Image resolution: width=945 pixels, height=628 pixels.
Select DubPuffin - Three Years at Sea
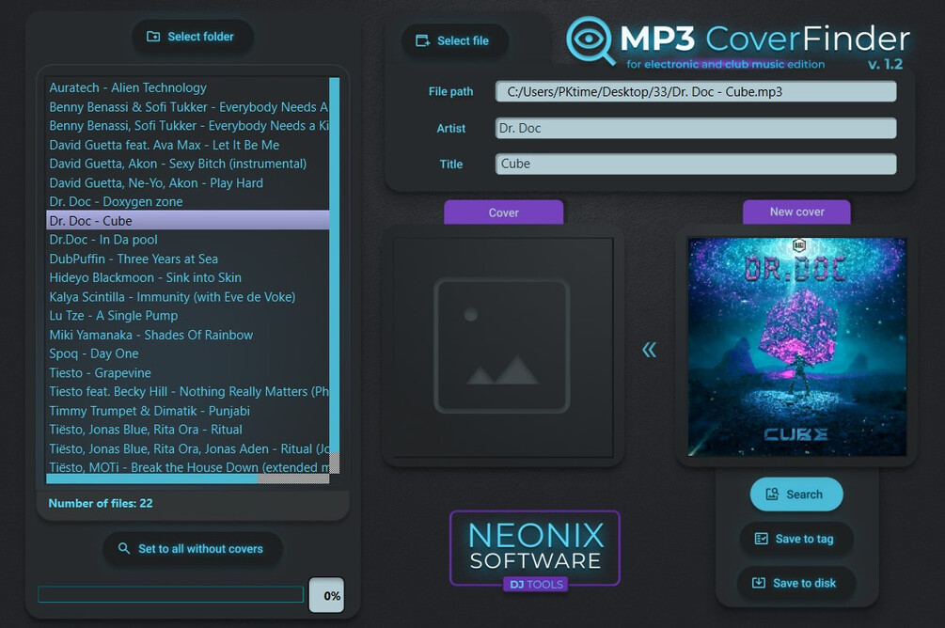(187, 259)
